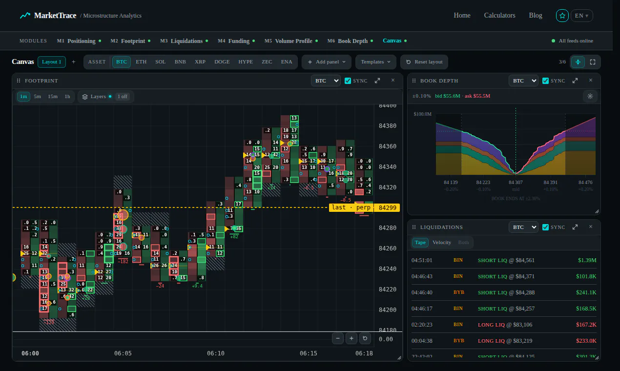The height and width of the screenshot is (371, 620).
Task: Open the M3 Liquidations module
Action: [184, 41]
